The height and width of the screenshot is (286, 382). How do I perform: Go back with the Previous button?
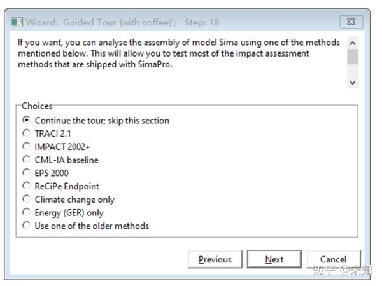215,259
